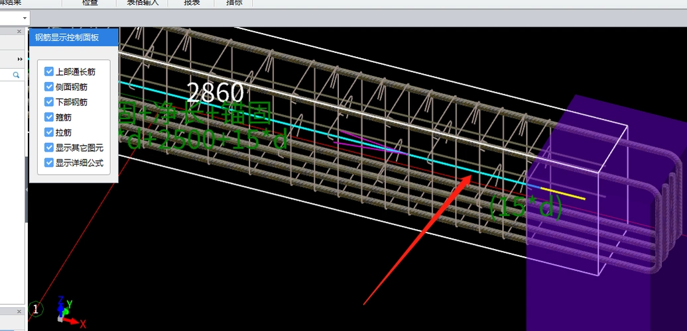This screenshot has height=331, width=687.
Task: Close the lower left side panel
Action: 21,311
